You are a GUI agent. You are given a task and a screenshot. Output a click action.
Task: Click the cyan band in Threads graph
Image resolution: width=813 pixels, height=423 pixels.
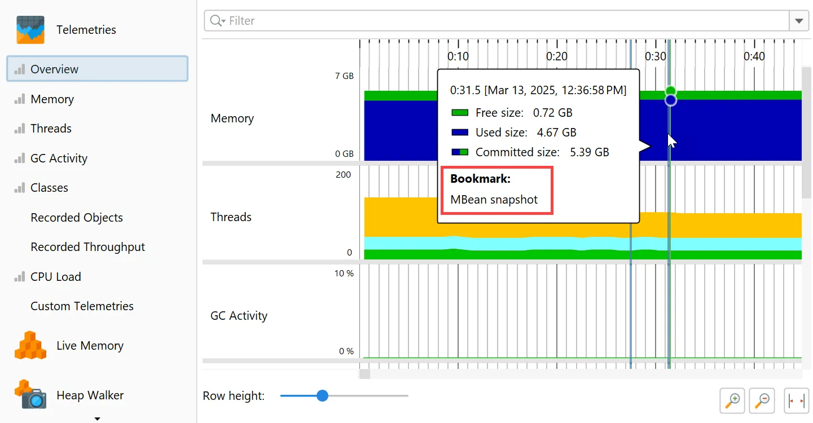click(x=583, y=243)
